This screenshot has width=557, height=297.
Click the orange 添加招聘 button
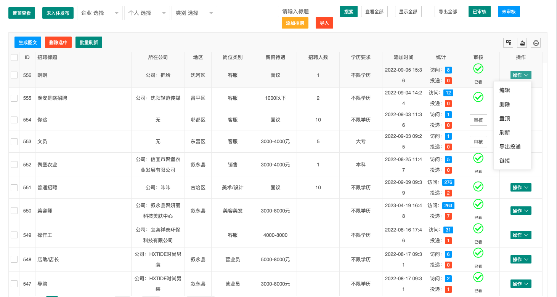(295, 23)
